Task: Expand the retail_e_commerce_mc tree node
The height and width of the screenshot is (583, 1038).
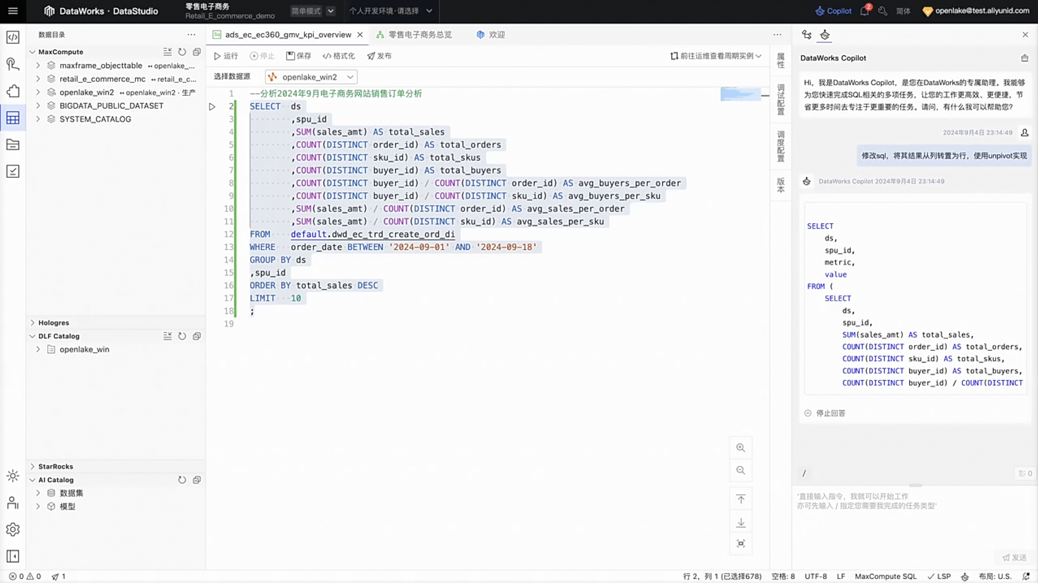Action: click(38, 79)
